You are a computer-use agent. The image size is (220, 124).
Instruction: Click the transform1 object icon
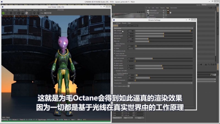pos(148,17)
